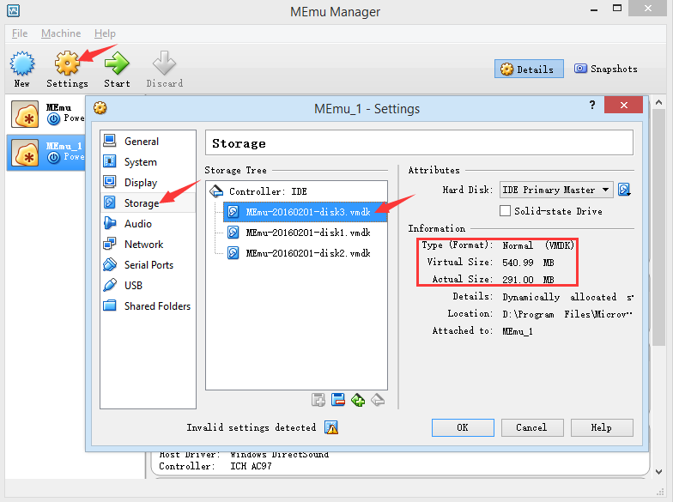This screenshot has width=673, height=502.
Task: Click the invalid settings warning icon
Action: [x=331, y=427]
